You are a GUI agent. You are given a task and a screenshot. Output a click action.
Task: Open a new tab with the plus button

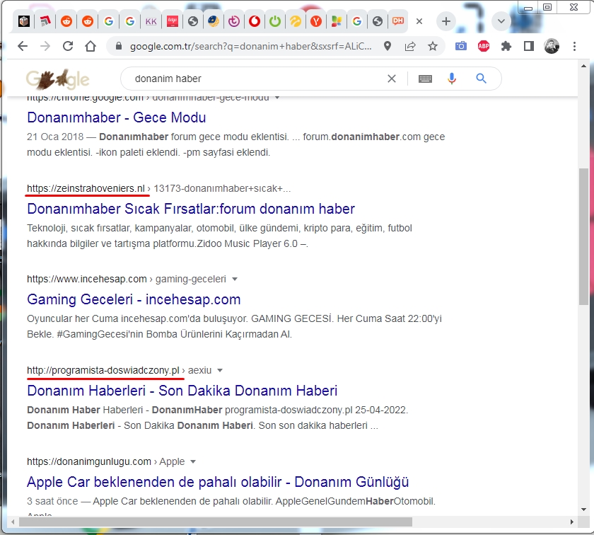[x=446, y=21]
